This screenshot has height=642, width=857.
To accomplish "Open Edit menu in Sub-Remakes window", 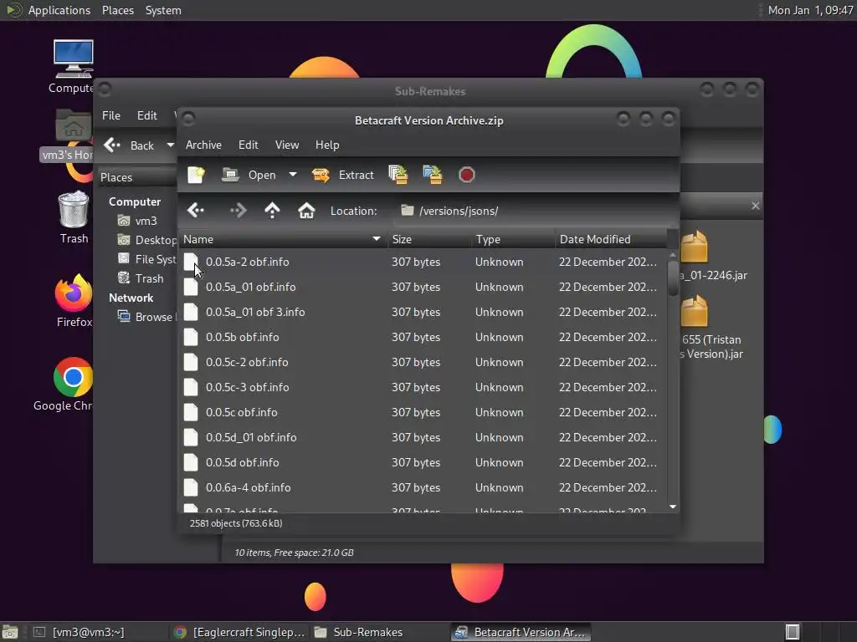I will coord(147,115).
